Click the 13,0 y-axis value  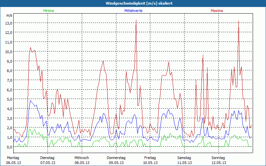pyautogui.click(x=9, y=23)
